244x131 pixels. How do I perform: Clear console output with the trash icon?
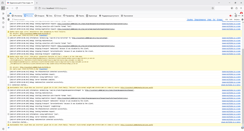[x=8, y=19]
